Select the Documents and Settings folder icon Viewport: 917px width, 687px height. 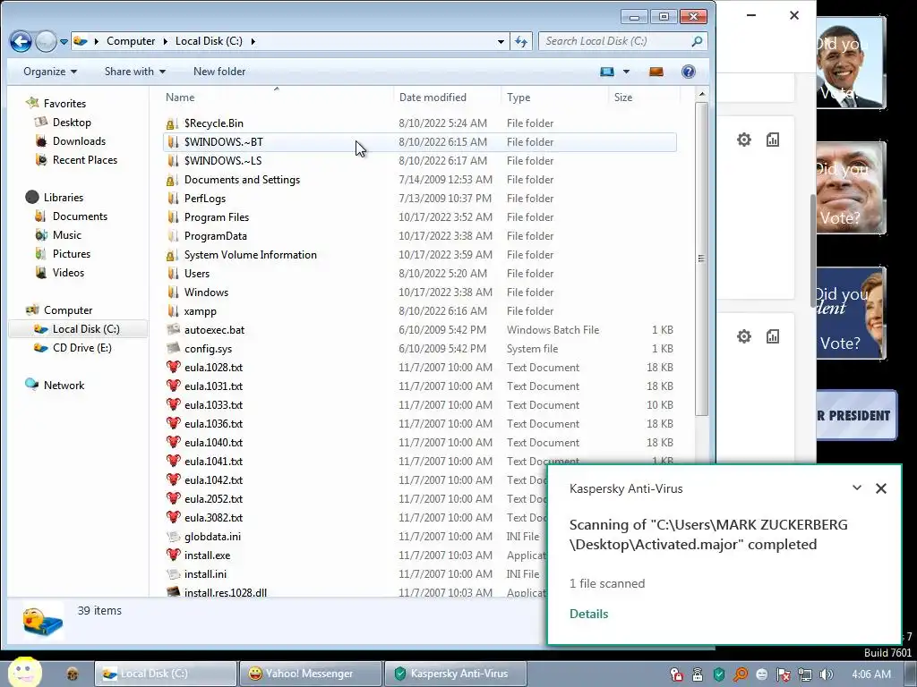(172, 179)
